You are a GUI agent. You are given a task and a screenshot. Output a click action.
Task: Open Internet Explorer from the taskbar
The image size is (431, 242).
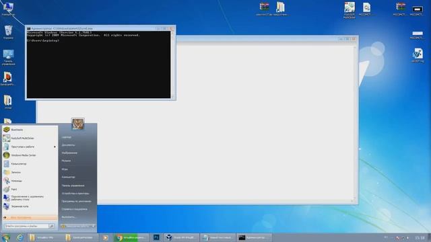click(x=20, y=237)
